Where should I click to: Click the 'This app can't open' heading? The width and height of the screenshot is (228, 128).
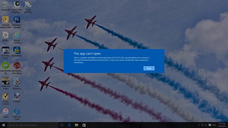tap(87, 54)
